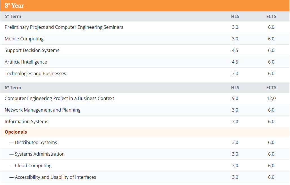Click the "Support Decision Systems" course name
This screenshot has height=185, width=290.
pyautogui.click(x=32, y=50)
